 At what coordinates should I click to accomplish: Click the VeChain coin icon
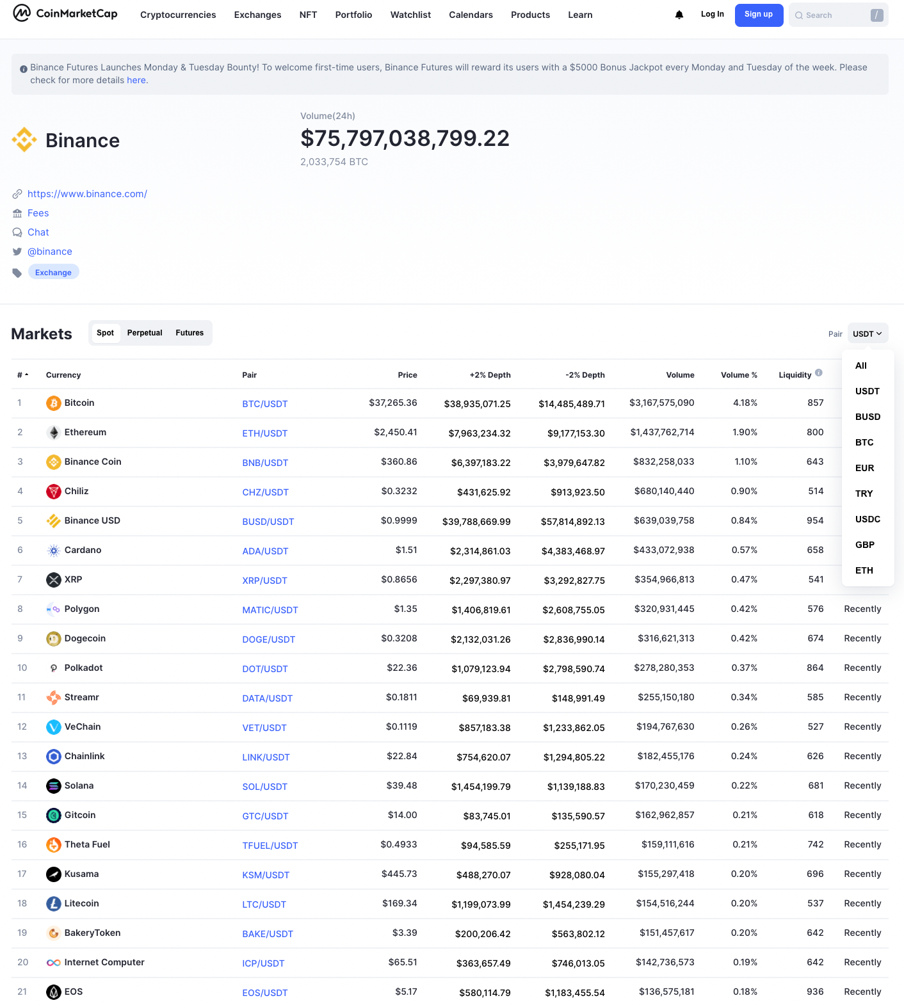54,727
